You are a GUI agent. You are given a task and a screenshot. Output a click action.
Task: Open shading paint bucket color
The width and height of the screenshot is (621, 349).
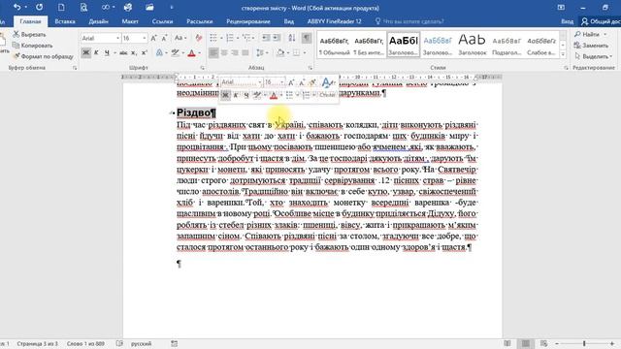click(x=280, y=52)
